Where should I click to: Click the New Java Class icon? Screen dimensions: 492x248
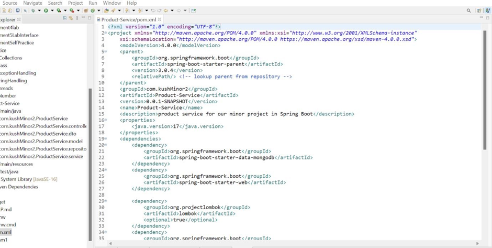pos(93,10)
